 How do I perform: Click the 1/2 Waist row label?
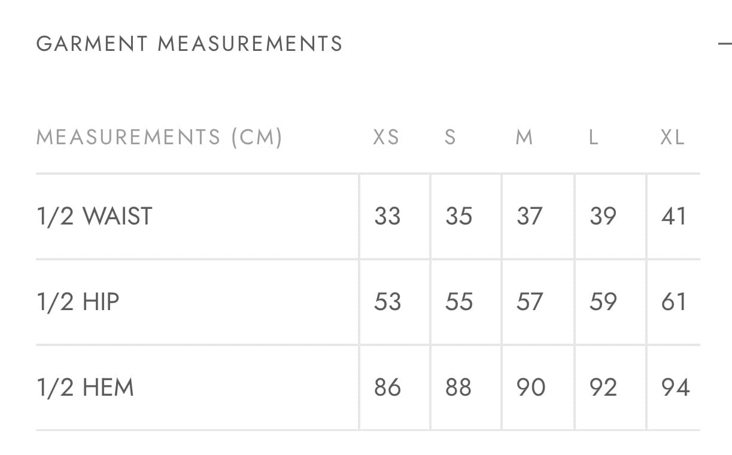tap(95, 216)
